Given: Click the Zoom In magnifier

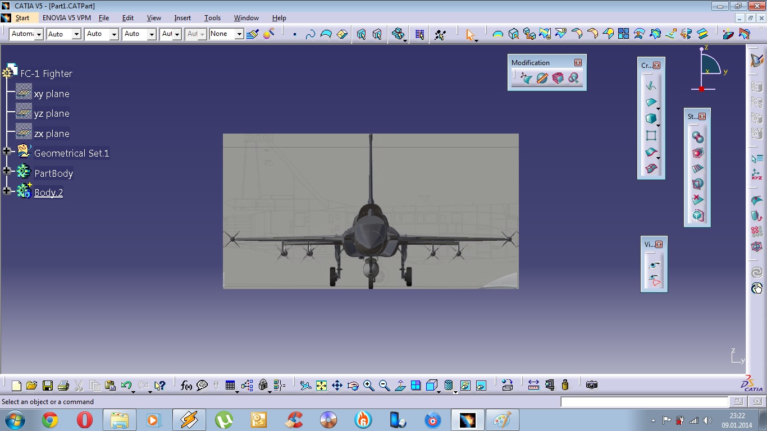Looking at the screenshot, I should coord(368,386).
